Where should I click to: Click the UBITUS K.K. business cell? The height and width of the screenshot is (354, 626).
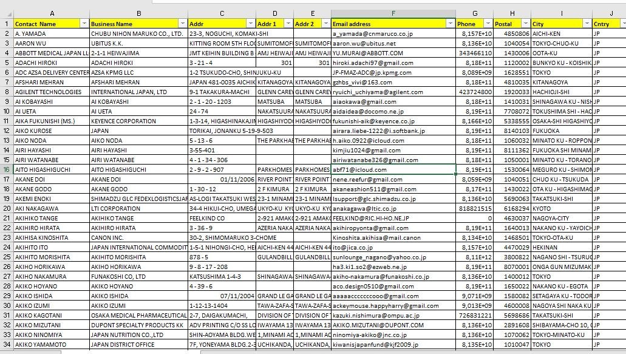138,44
